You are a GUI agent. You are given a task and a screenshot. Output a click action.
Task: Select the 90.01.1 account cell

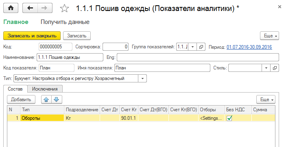[129, 118]
